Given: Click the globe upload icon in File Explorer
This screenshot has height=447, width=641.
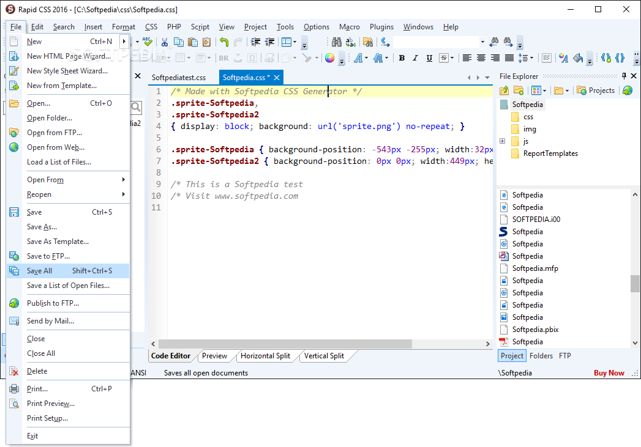Looking at the screenshot, I should pyautogui.click(x=628, y=91).
